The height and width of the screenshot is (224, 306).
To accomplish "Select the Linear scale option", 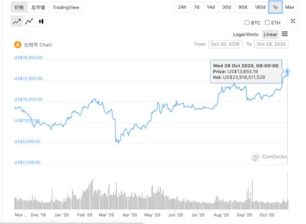I will [x=271, y=34].
